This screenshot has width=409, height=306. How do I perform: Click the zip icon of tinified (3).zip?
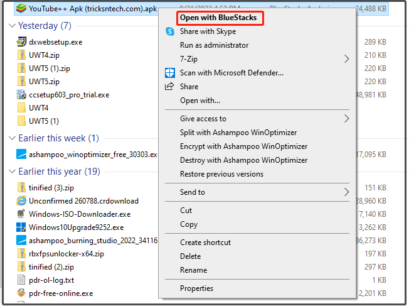pos(21,187)
